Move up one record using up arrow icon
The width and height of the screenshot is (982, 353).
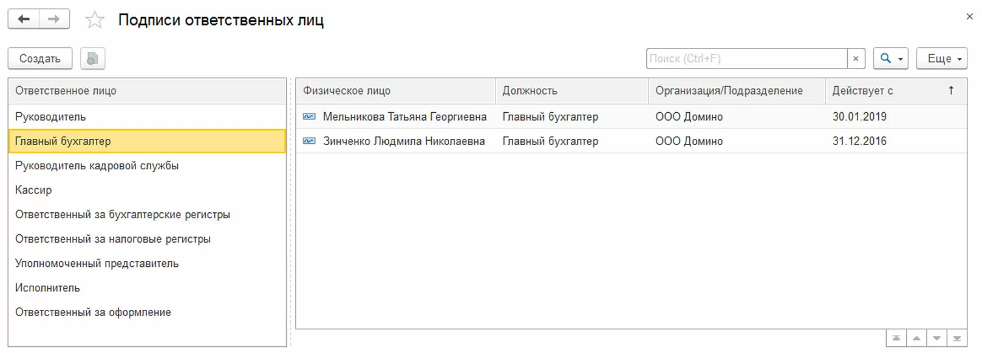916,338
